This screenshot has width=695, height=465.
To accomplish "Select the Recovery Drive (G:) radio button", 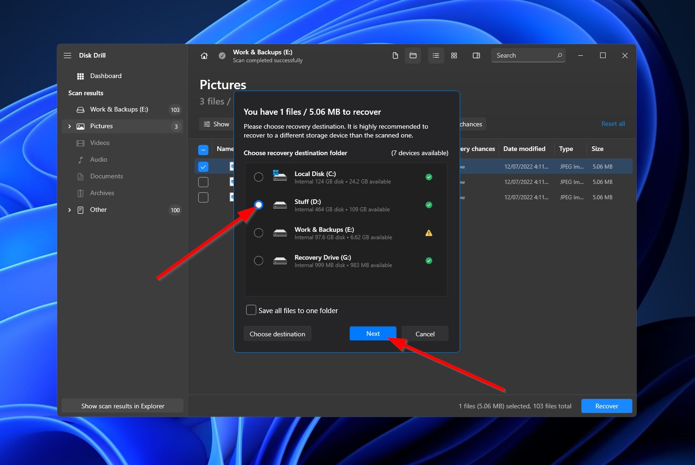I will 259,261.
